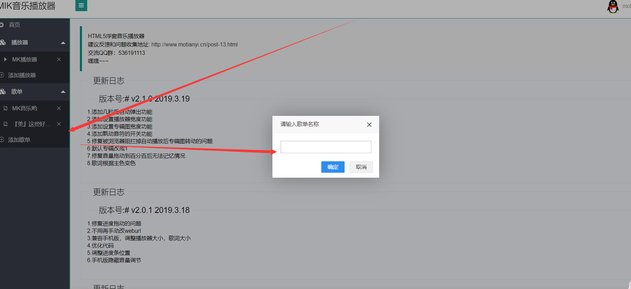
Task: Collapse the 歌单 section arrow
Action: 63,92
